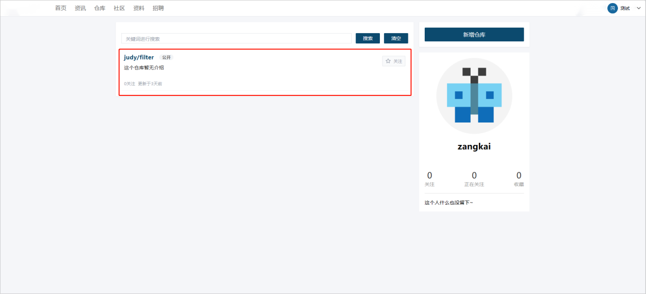Focus the keyword search input field
The width and height of the screenshot is (646, 294).
(236, 39)
